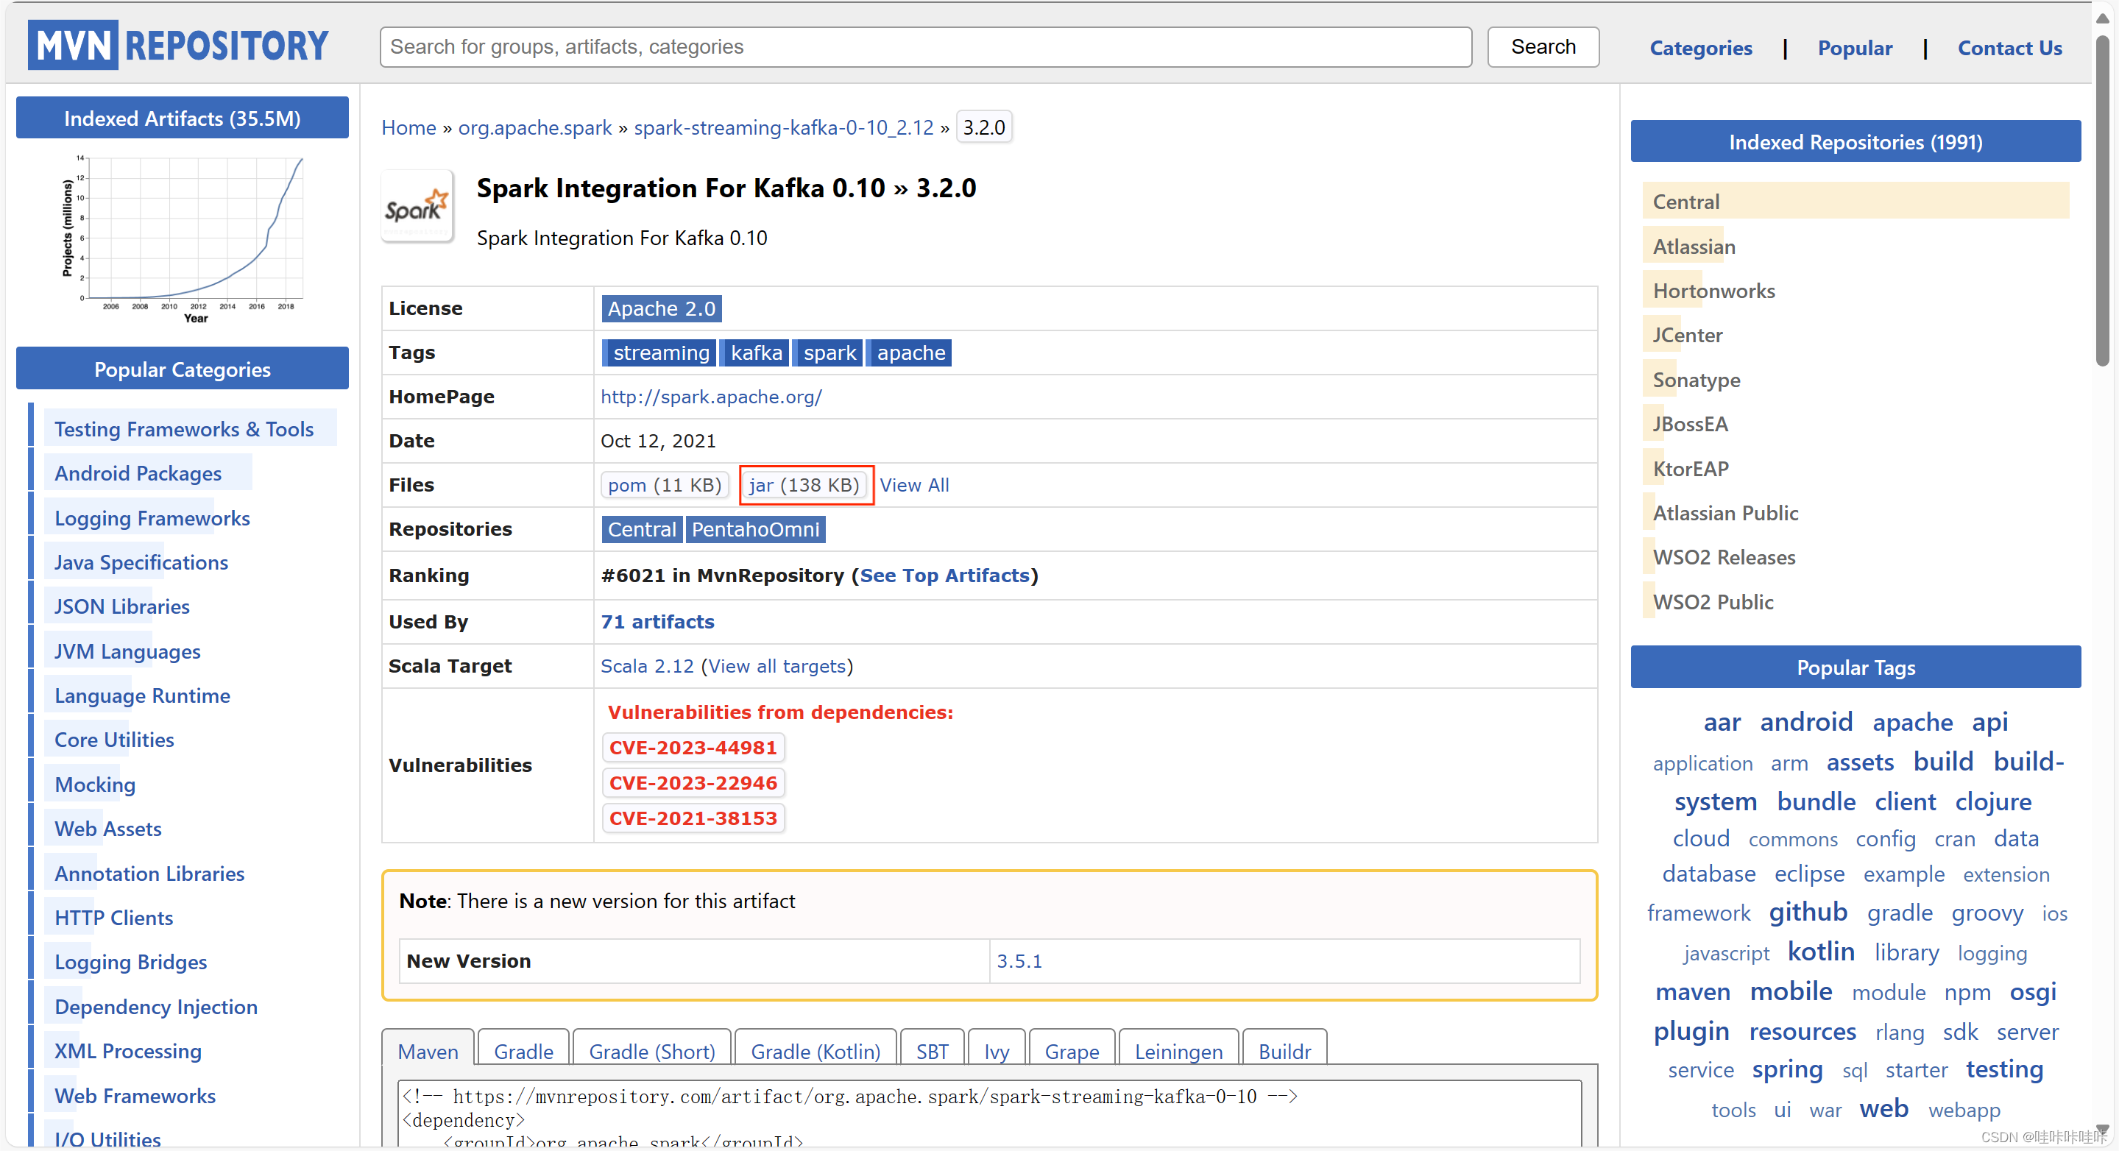Open HTTP Clients category
This screenshot has width=2119, height=1151.
pyautogui.click(x=113, y=918)
